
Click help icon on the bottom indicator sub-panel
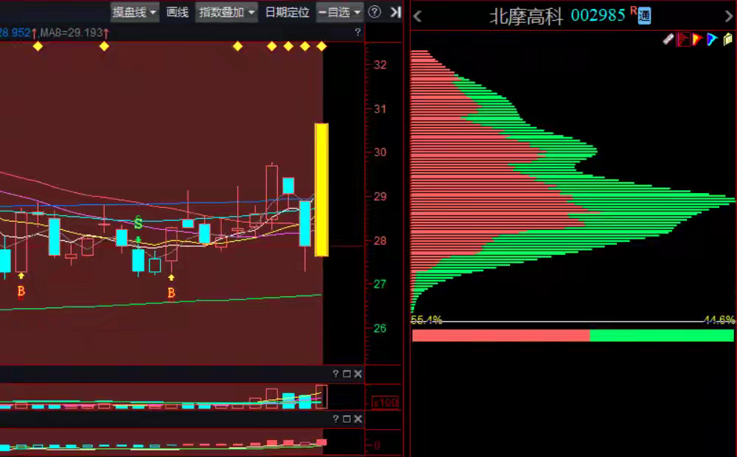tap(335, 419)
